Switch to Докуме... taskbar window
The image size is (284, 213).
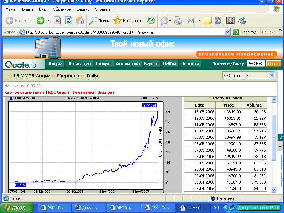coord(88,208)
